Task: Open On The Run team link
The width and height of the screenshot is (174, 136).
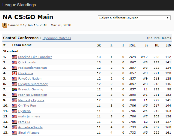Action: [x=27, y=106]
